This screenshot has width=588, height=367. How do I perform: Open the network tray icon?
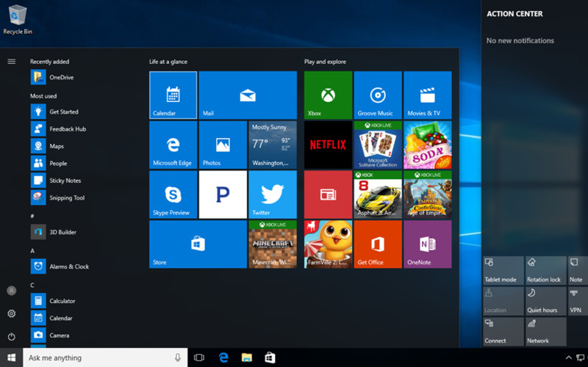(580, 358)
